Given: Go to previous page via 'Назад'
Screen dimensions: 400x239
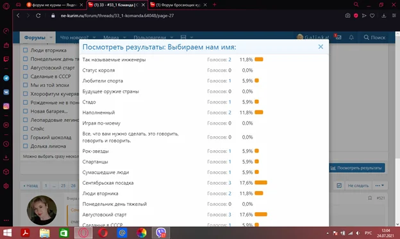Looking at the screenshot, I should pyautogui.click(x=30, y=185).
